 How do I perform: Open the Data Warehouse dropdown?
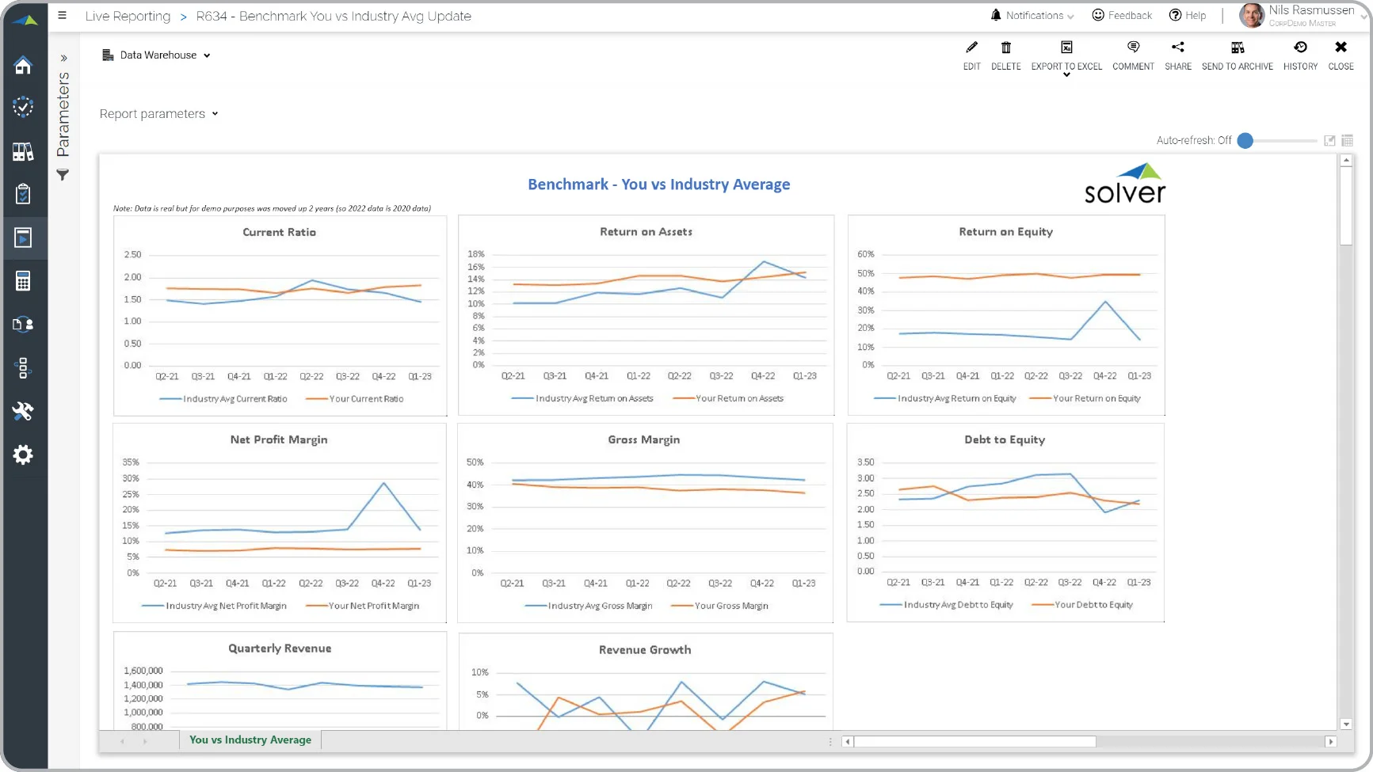click(x=156, y=55)
